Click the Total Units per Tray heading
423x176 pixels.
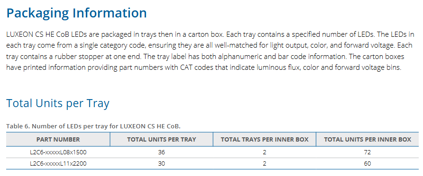58,103
